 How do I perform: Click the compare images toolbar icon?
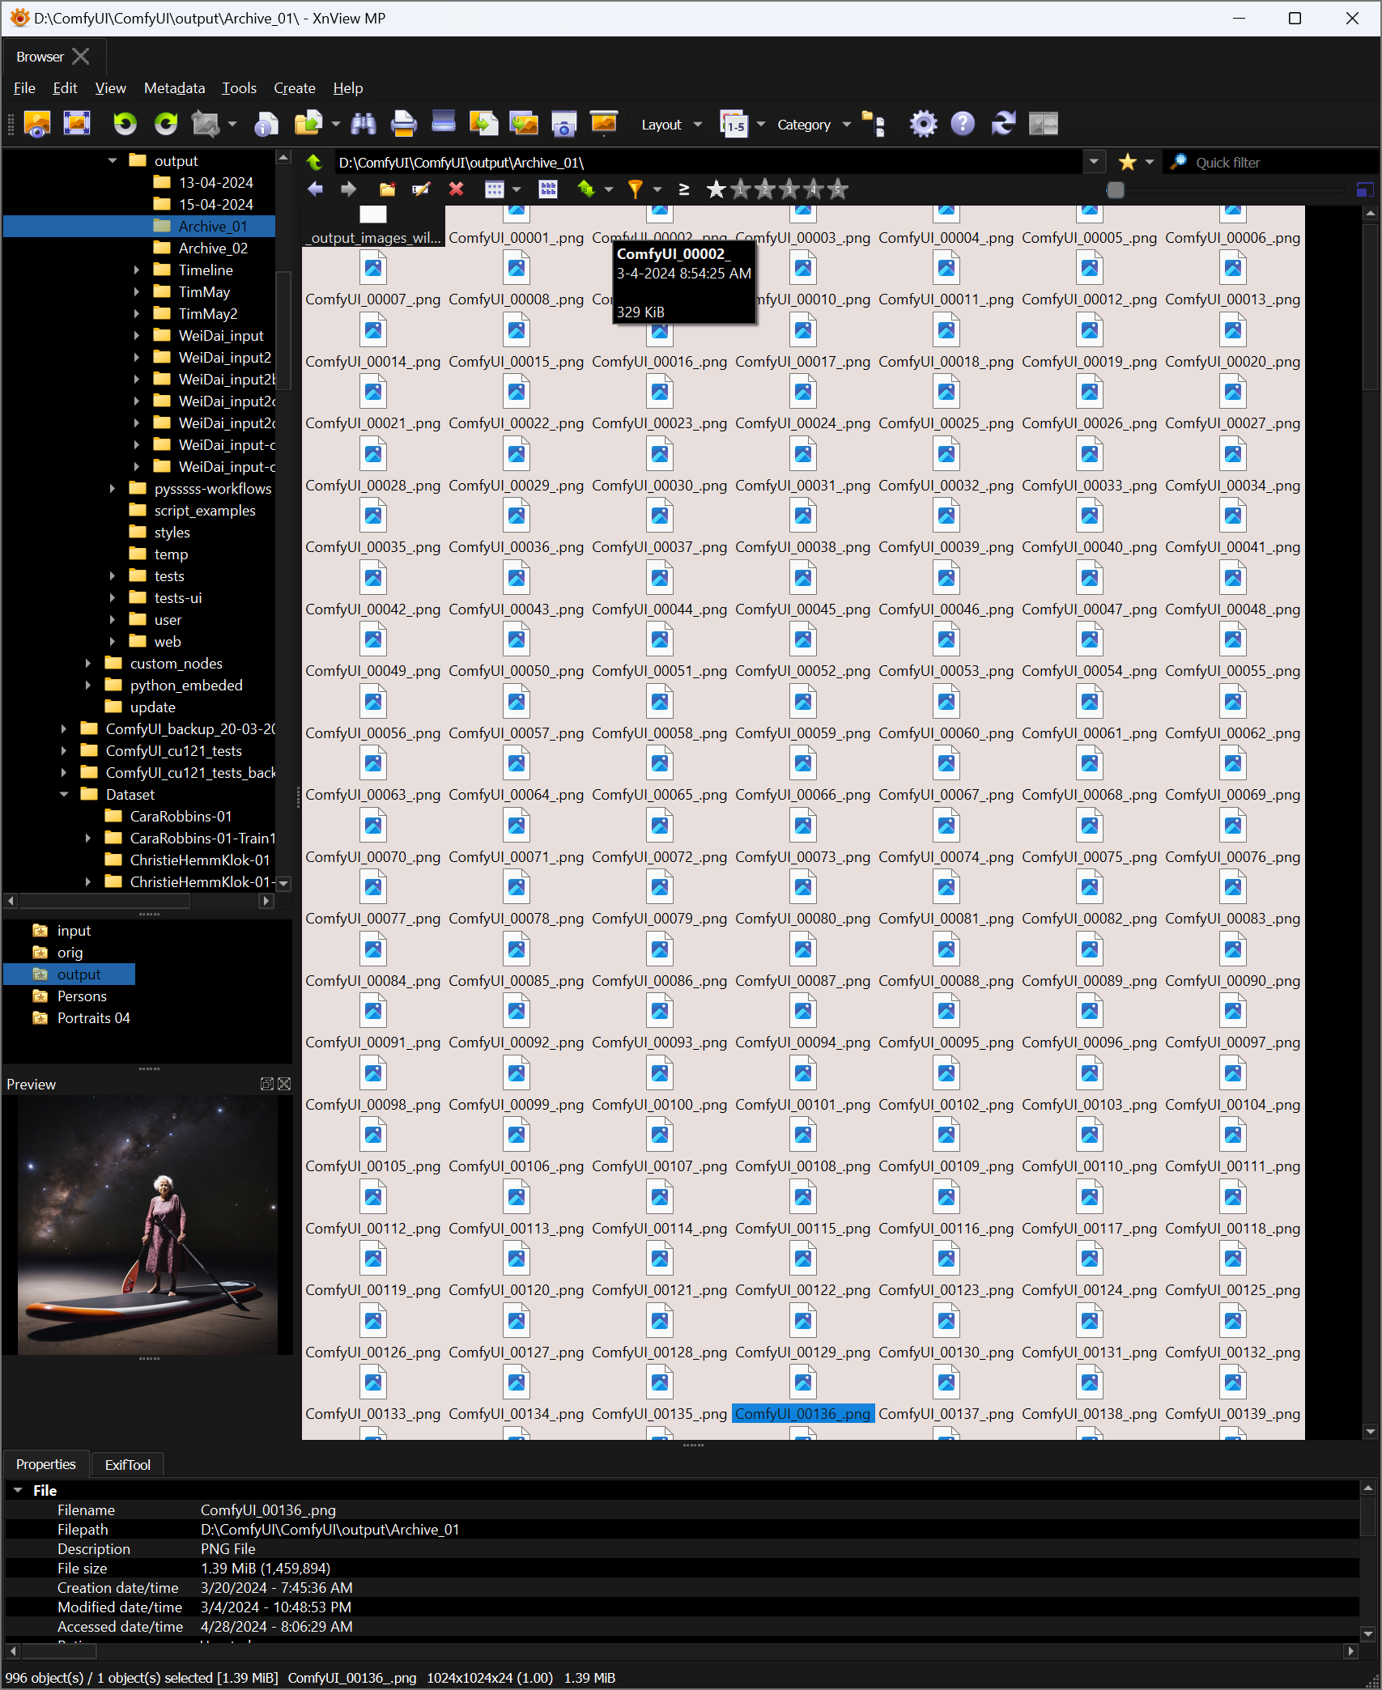(1044, 124)
